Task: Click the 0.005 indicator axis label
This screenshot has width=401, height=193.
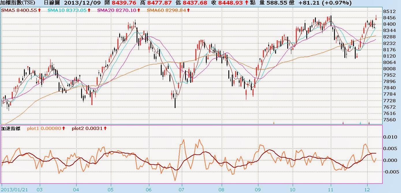Action: (391, 148)
